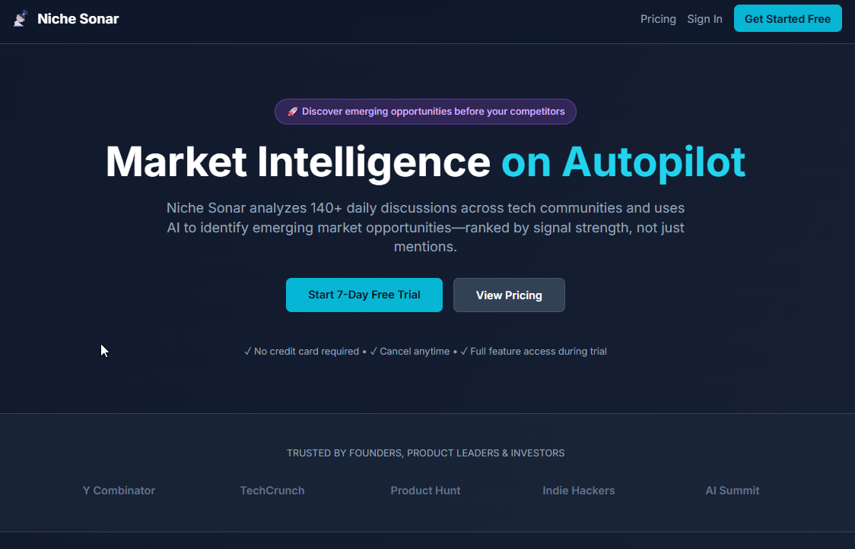
Task: Start the 7-Day Free Trial
Action: click(x=364, y=295)
